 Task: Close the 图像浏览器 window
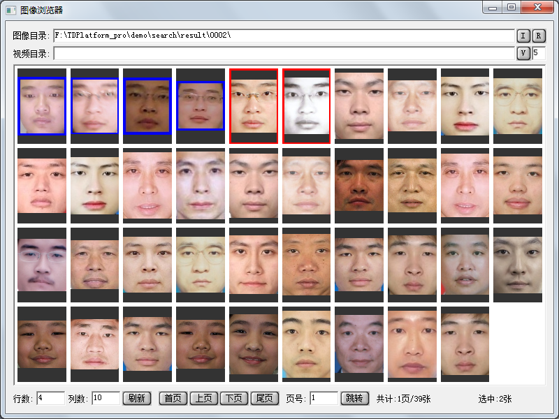[x=537, y=7]
